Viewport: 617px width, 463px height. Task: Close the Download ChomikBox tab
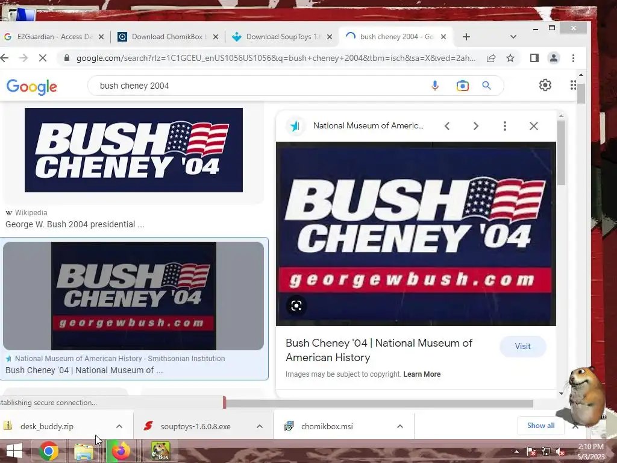click(x=216, y=37)
